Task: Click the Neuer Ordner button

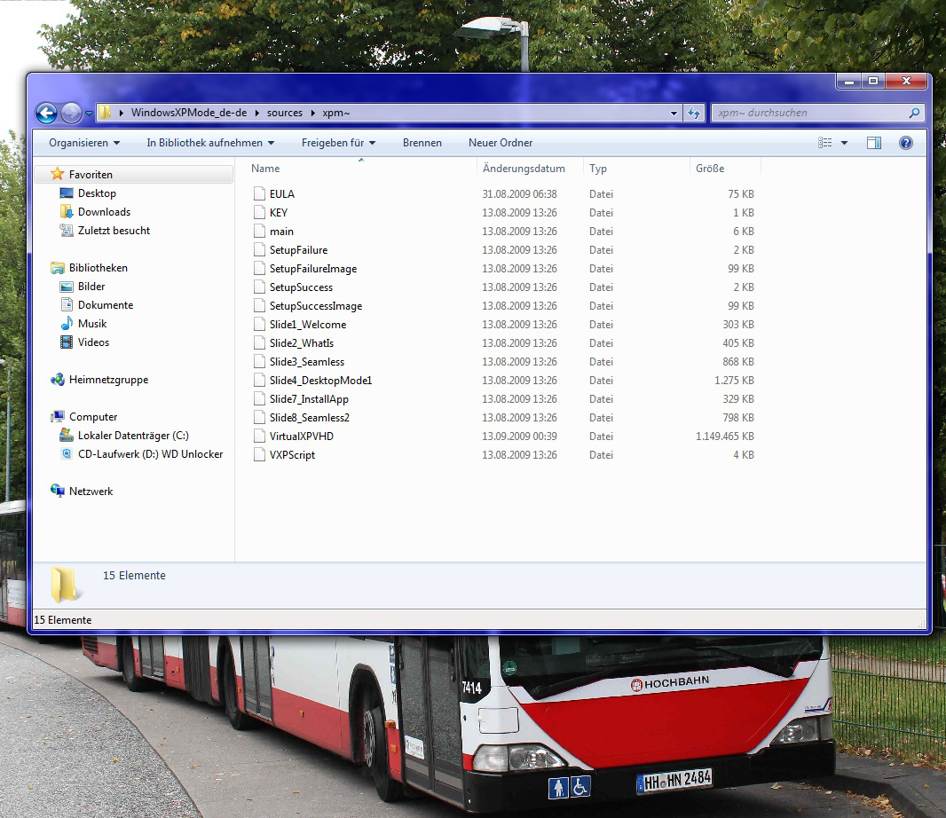Action: (501, 143)
